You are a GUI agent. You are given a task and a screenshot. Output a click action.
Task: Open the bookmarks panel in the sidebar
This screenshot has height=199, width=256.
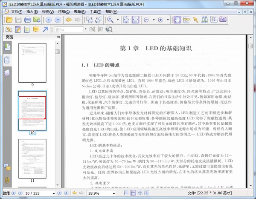pos(7,47)
